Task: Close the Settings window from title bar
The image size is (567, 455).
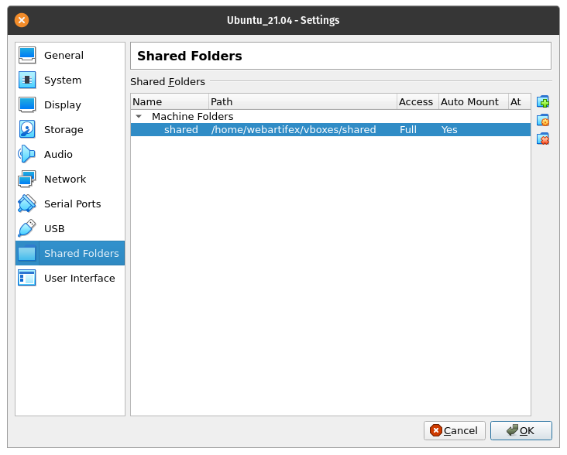Action: pos(22,20)
